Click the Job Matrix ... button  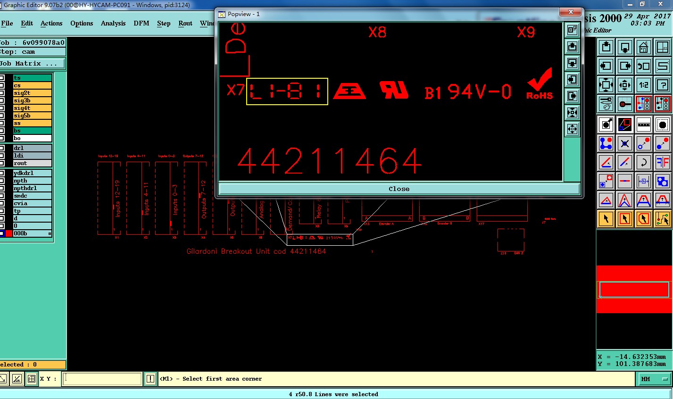32,63
